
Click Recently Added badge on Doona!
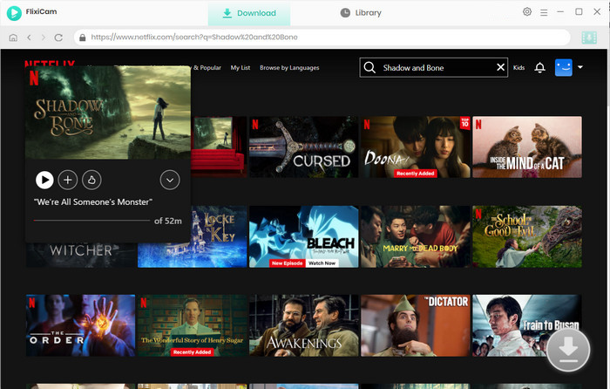(x=415, y=174)
